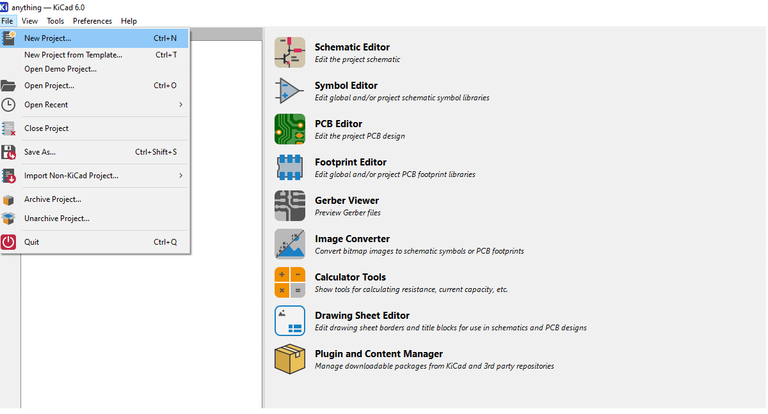This screenshot has height=414, width=768.
Task: Click the Gerber Viewer title text
Action: (347, 201)
